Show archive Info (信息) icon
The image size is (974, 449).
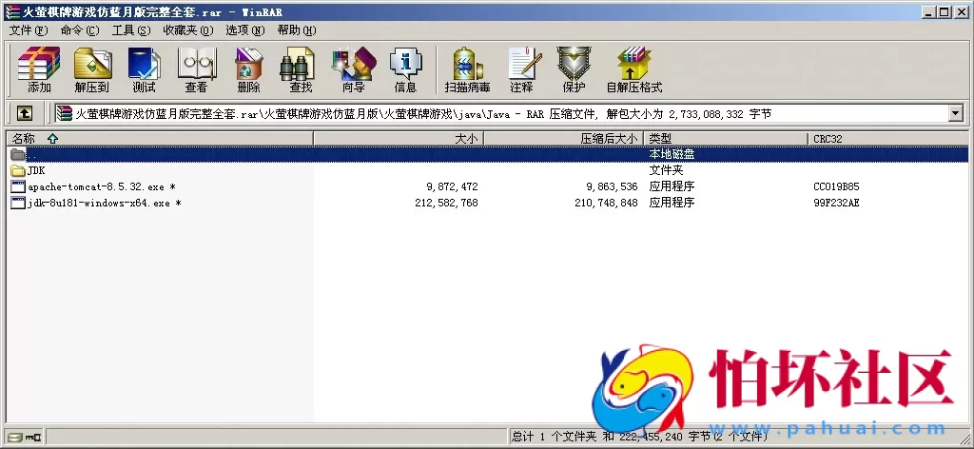coord(405,69)
